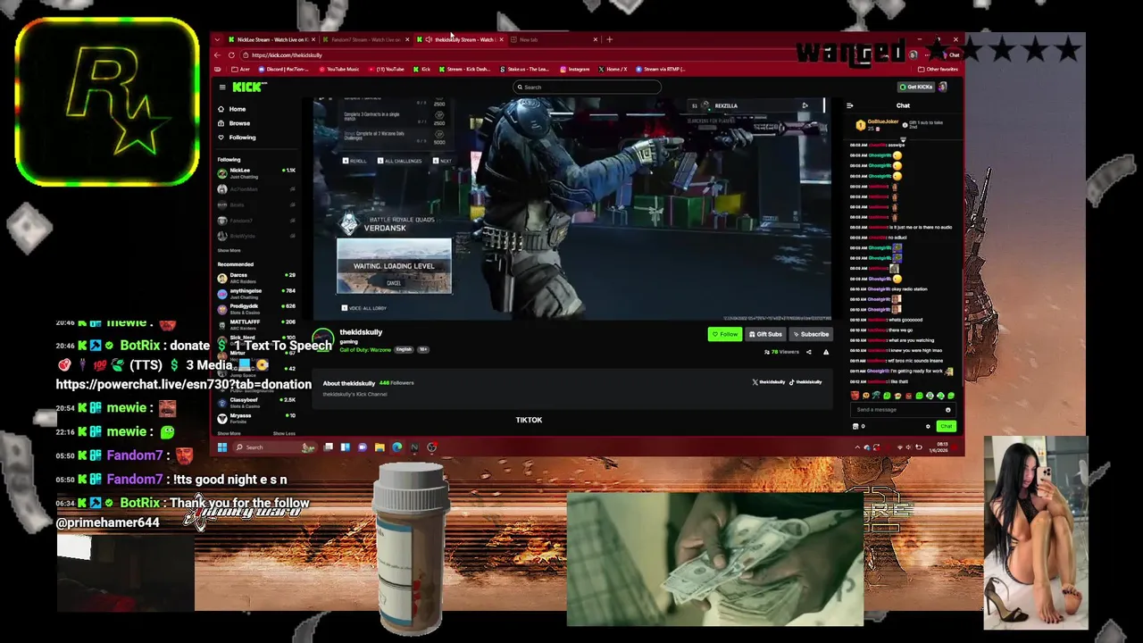Viewport: 1143px width, 643px height.
Task: Open anythingelse recommended channel
Action: click(256, 293)
